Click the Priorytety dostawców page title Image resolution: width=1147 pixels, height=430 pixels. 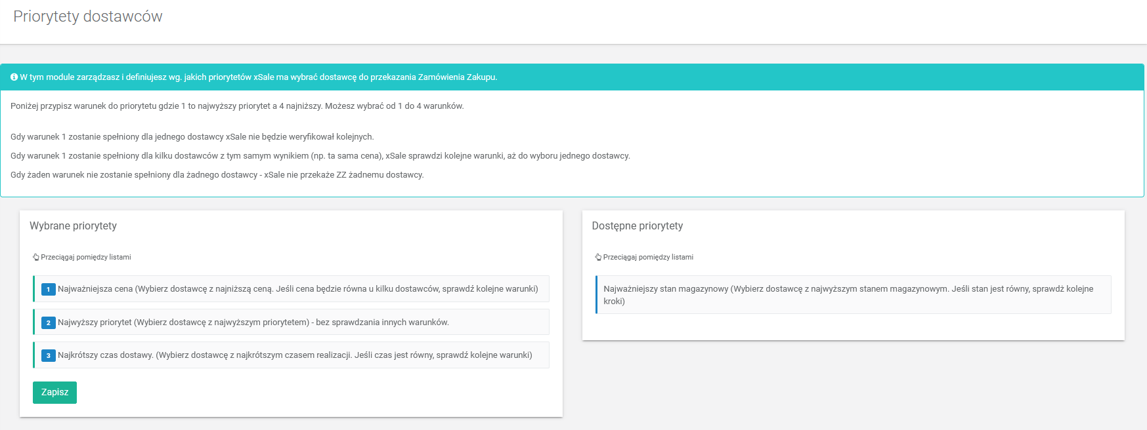(88, 16)
